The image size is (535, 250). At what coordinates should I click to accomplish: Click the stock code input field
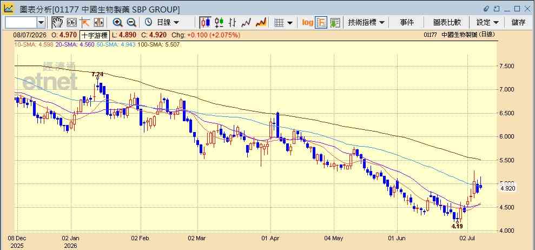coord(21,23)
